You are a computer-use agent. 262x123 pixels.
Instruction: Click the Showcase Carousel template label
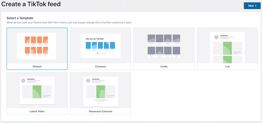pyautogui.click(x=100, y=111)
